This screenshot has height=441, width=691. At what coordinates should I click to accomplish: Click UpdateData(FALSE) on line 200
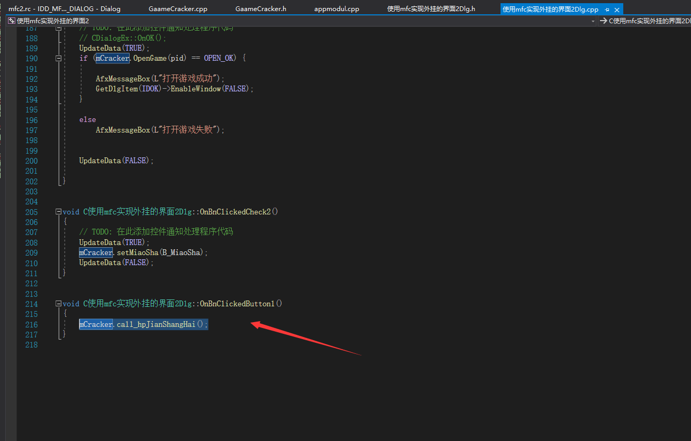tap(115, 161)
